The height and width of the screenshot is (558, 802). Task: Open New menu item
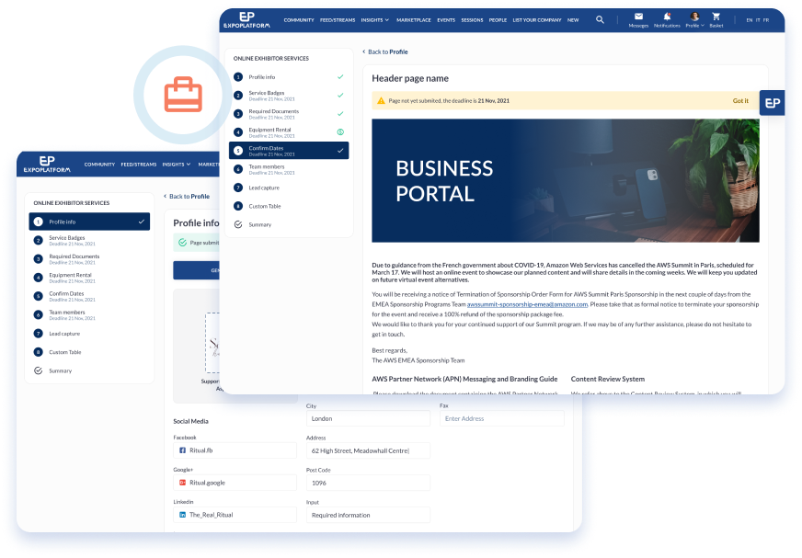(x=573, y=20)
